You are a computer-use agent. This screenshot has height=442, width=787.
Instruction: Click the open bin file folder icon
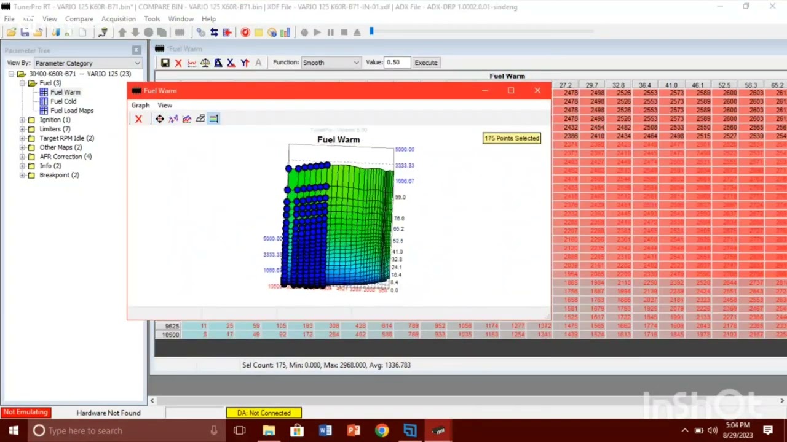point(11,33)
